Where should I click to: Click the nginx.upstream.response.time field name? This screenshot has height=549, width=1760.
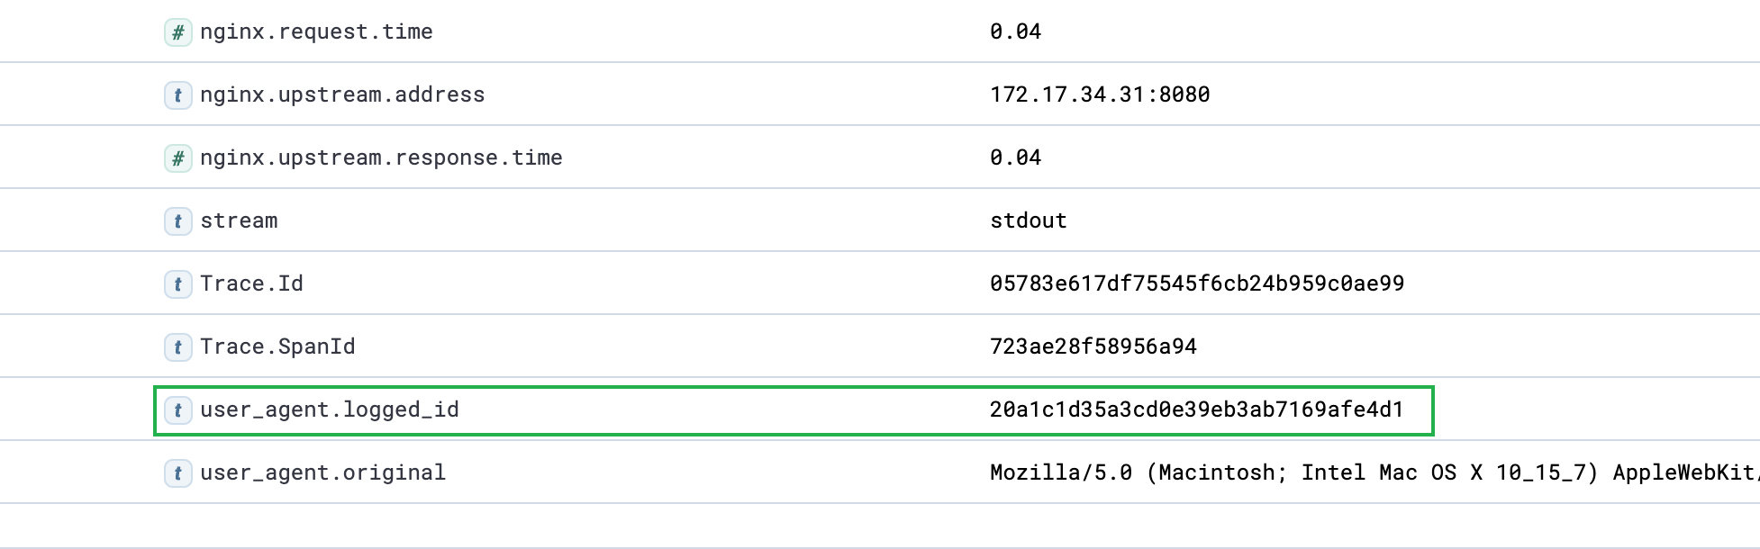coord(381,158)
